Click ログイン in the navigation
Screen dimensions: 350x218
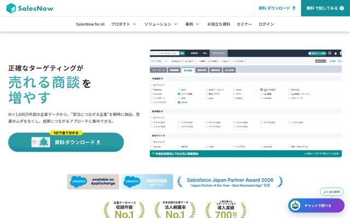(x=266, y=24)
